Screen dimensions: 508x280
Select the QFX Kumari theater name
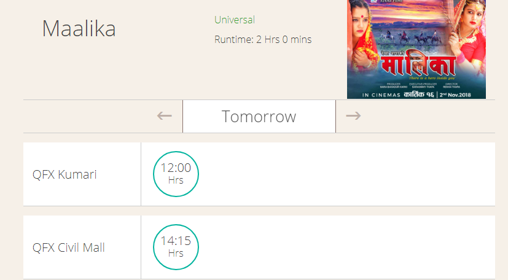click(x=64, y=174)
